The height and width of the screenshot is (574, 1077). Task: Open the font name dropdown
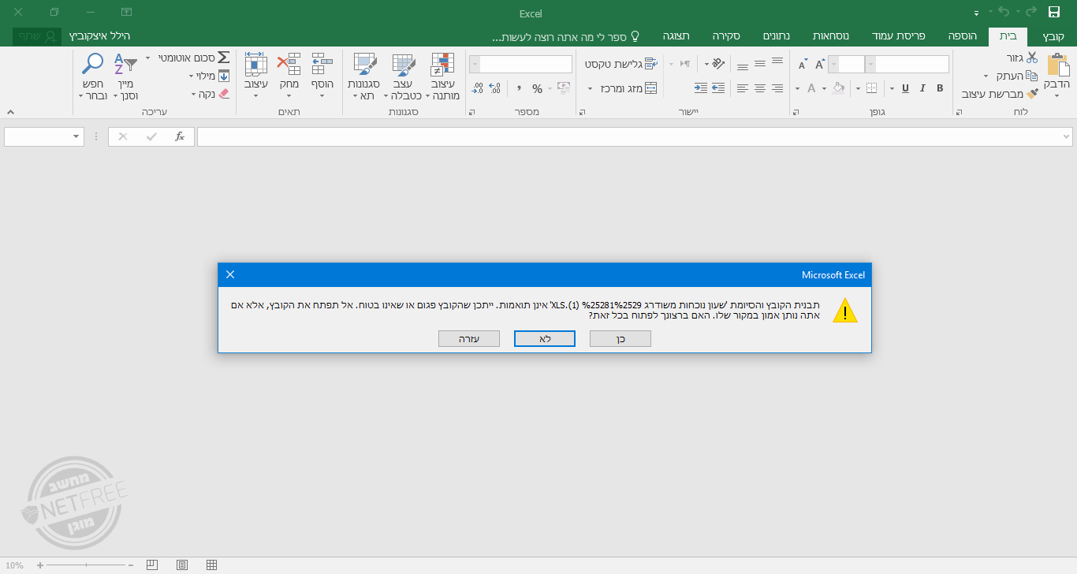pyautogui.click(x=870, y=65)
